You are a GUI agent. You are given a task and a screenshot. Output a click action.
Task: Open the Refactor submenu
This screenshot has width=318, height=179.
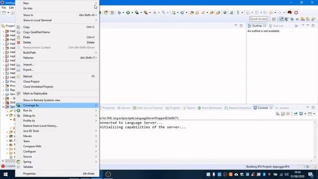[x=57, y=58]
